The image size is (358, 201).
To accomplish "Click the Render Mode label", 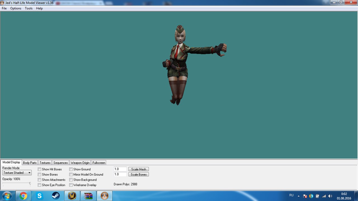I will tap(11, 168).
